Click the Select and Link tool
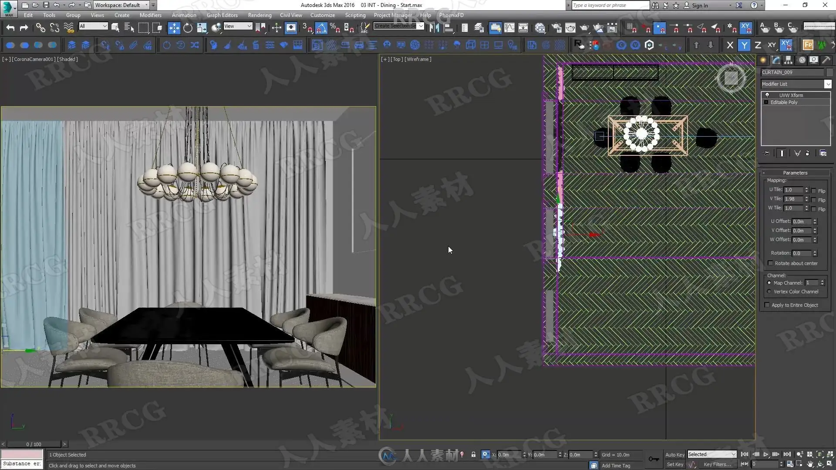 pos(40,28)
